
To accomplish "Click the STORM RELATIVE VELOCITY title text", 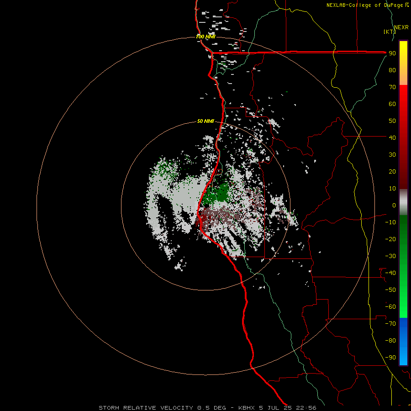I will (147, 408).
